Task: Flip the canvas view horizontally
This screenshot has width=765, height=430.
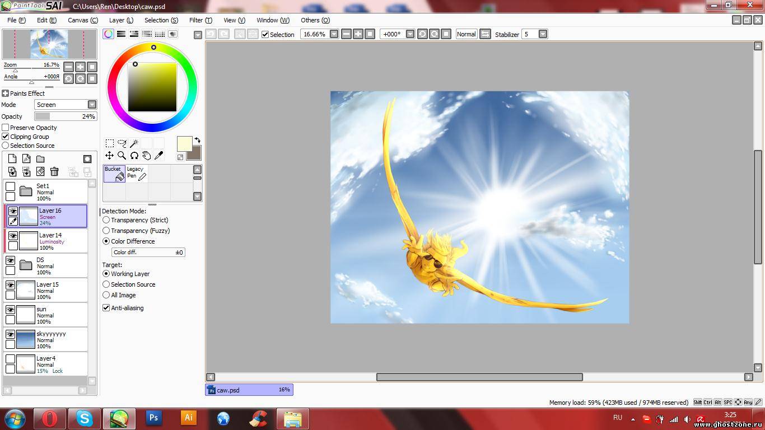Action: pos(485,34)
